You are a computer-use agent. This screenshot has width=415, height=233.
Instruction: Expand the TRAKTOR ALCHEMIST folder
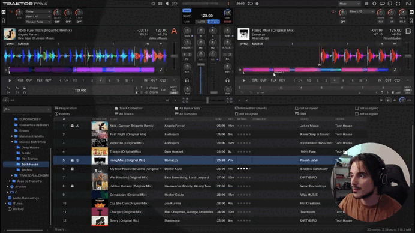pyautogui.click(x=12, y=175)
